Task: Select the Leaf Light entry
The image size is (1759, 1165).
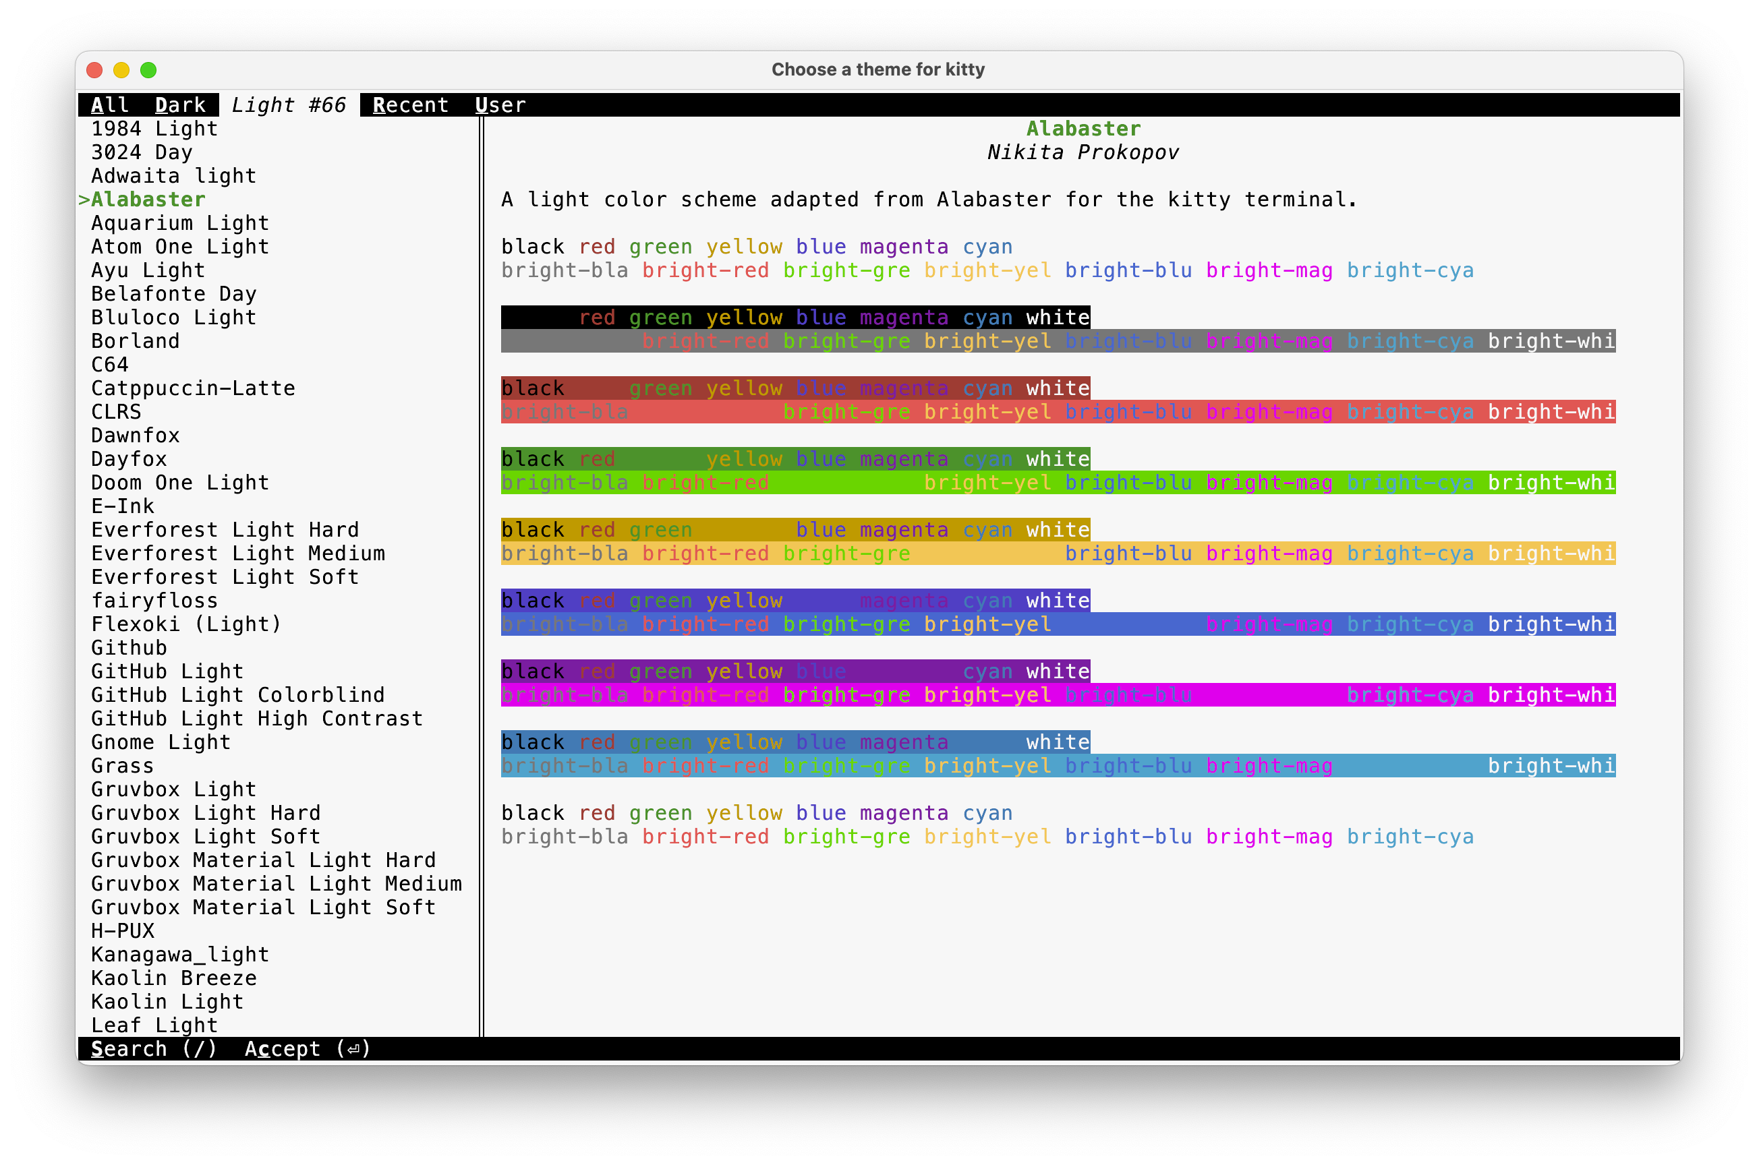Action: click(154, 1025)
